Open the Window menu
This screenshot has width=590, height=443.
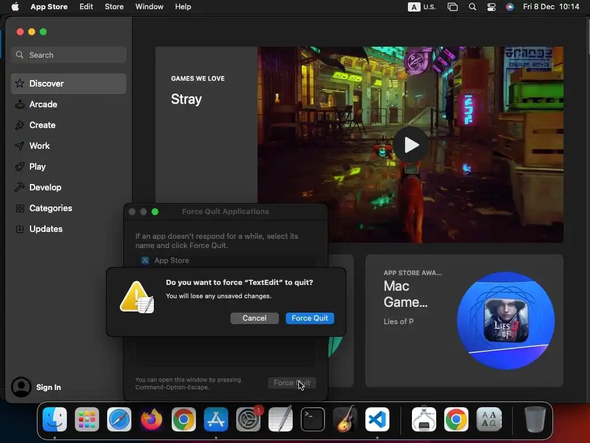pos(149,7)
